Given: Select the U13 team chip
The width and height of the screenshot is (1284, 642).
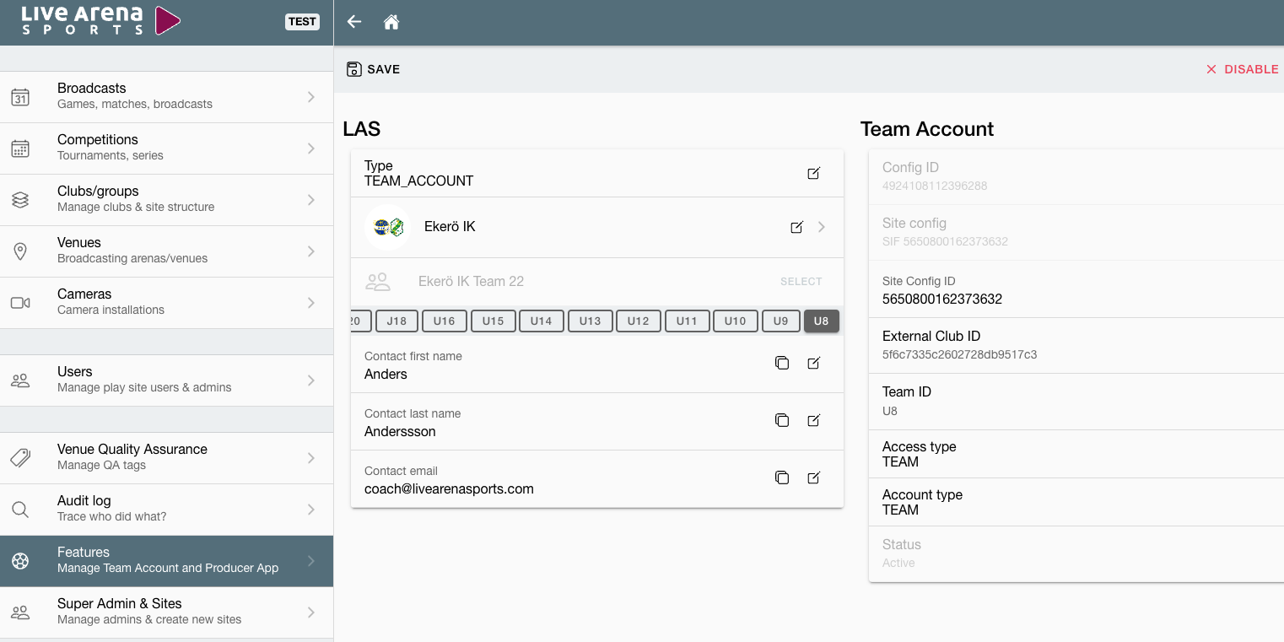Looking at the screenshot, I should point(590,321).
